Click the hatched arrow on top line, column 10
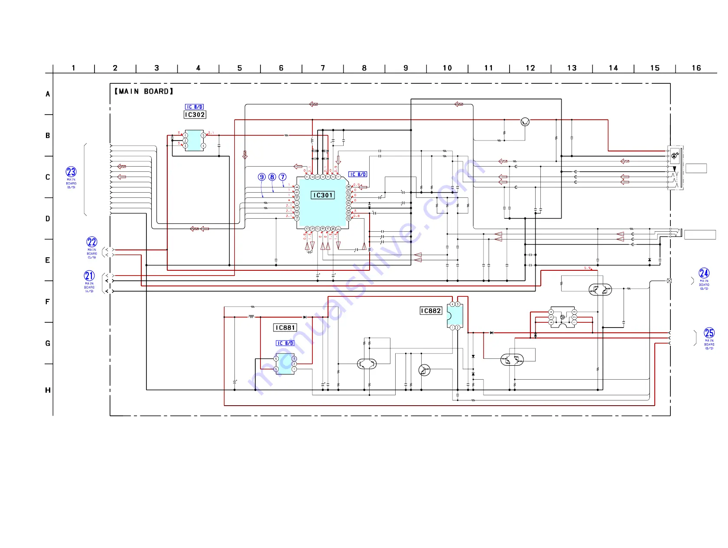 (459, 104)
